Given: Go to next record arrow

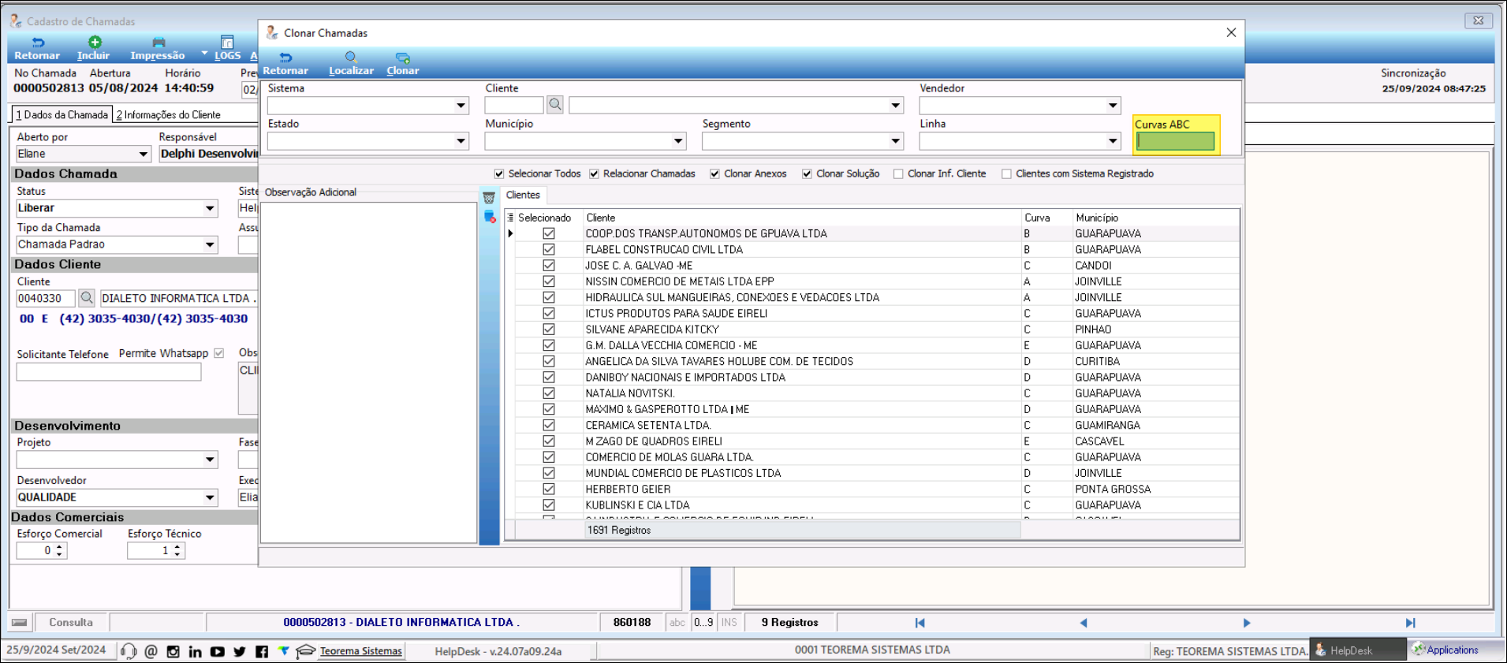Looking at the screenshot, I should [x=1247, y=623].
